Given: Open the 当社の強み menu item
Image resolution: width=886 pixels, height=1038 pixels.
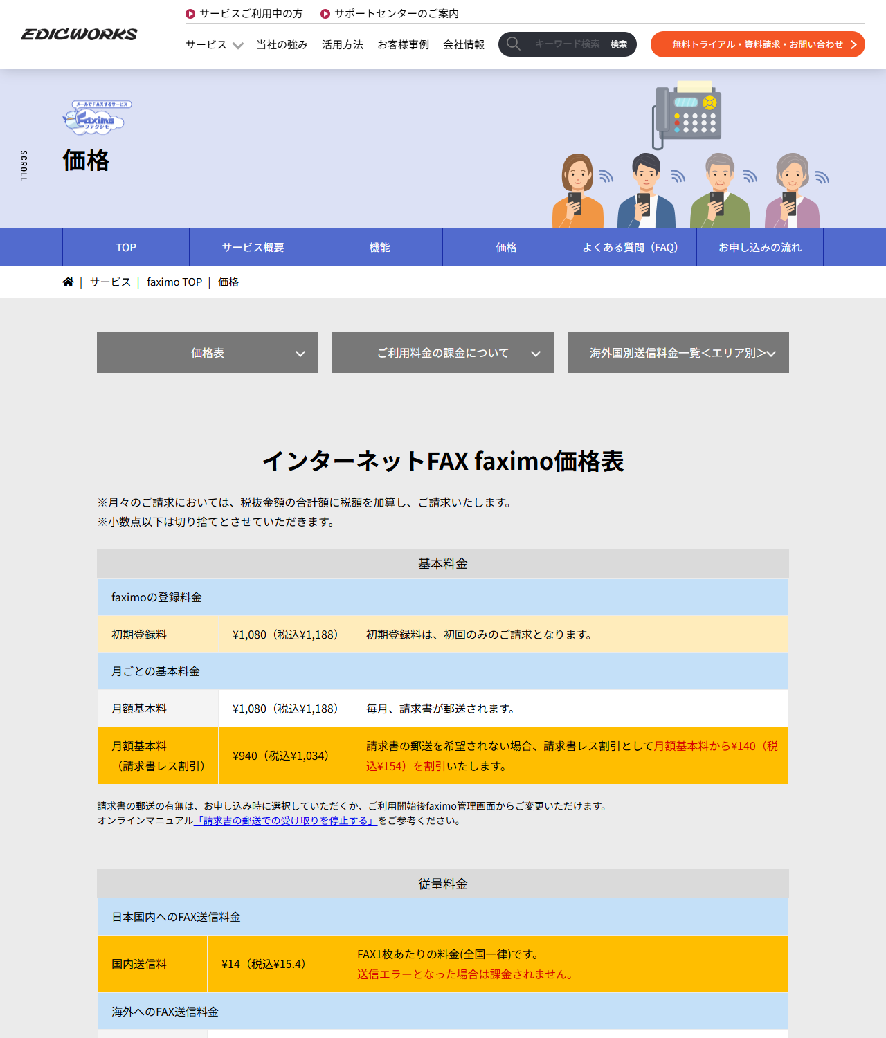Looking at the screenshot, I should tap(282, 44).
